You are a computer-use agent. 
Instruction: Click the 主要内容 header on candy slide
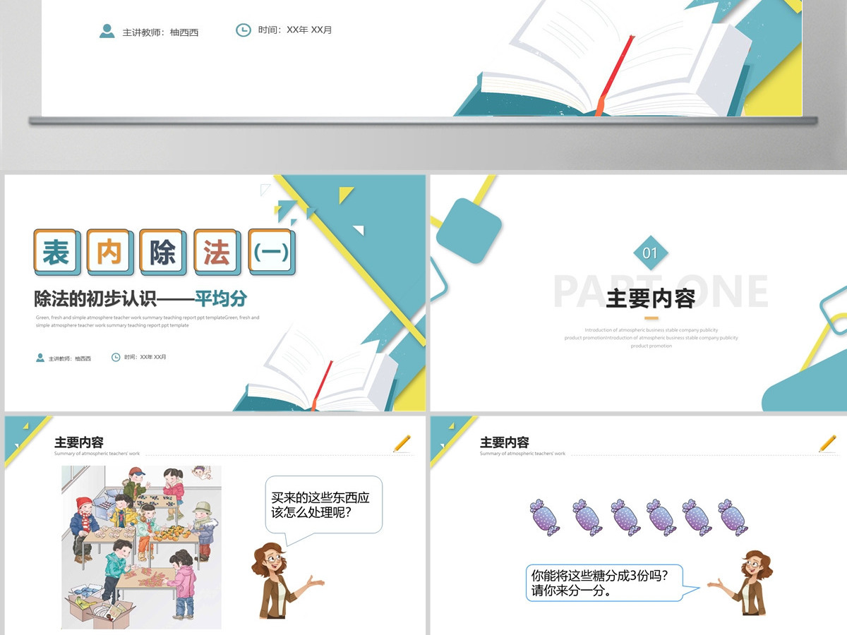point(505,442)
